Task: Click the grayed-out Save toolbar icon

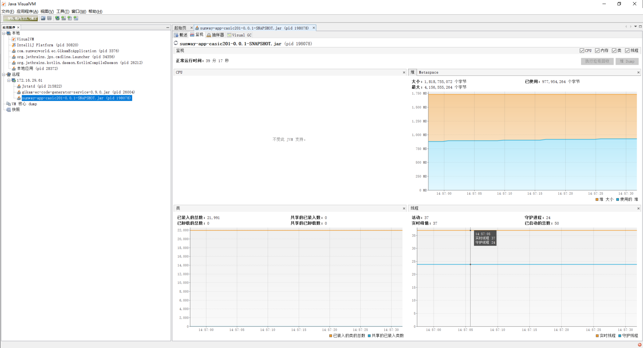Action: click(x=50, y=18)
